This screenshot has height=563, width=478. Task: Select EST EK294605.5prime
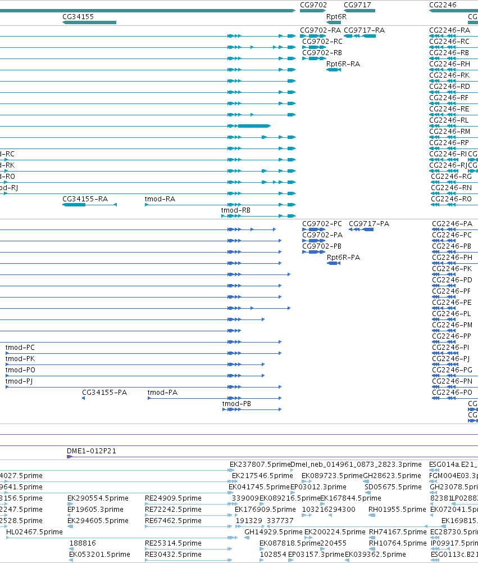pyautogui.click(x=98, y=521)
